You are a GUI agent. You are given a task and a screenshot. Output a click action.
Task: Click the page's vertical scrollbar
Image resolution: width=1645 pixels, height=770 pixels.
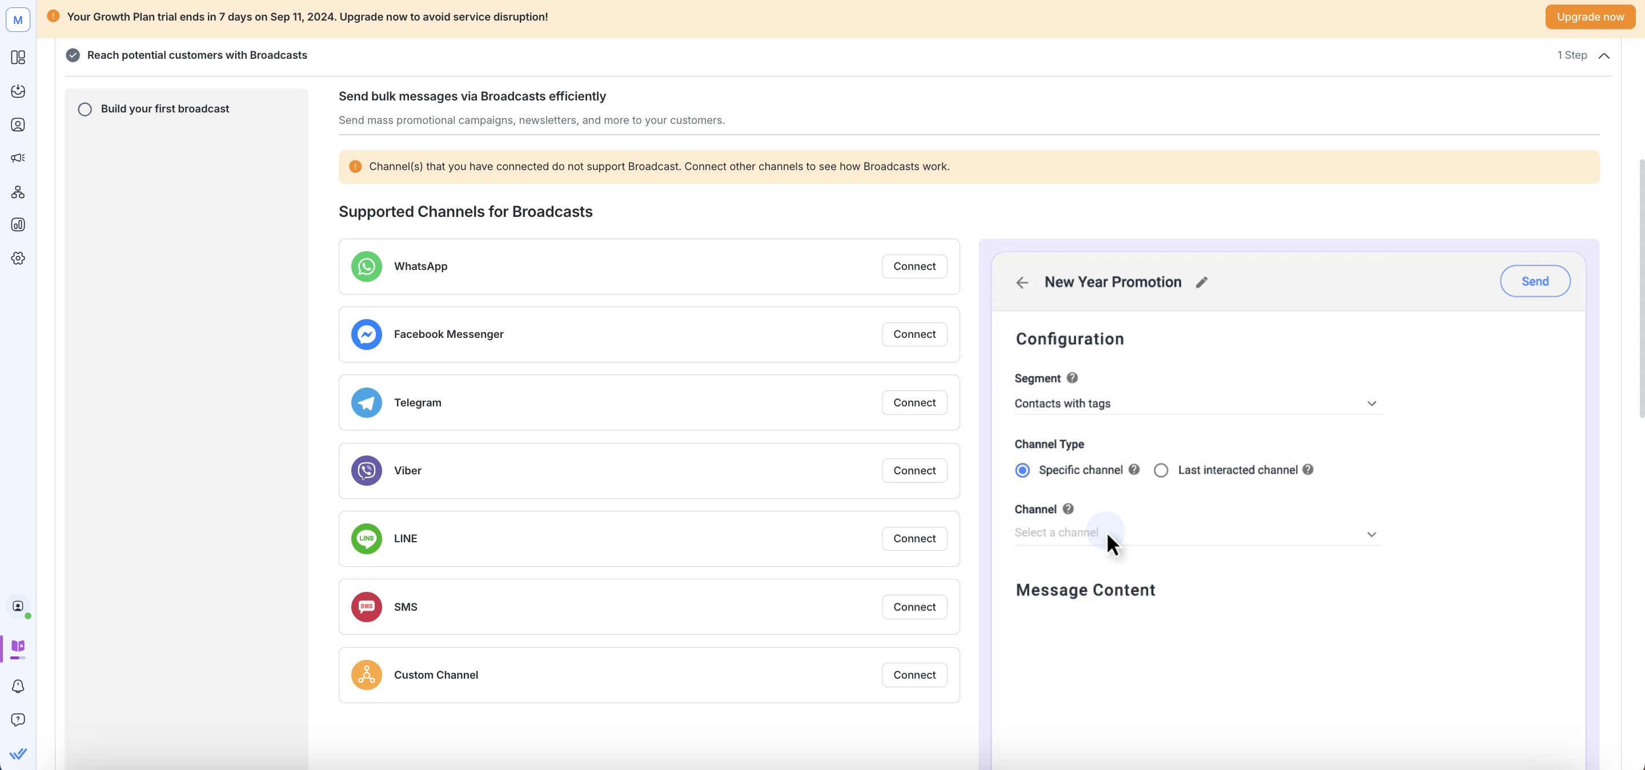point(1640,287)
